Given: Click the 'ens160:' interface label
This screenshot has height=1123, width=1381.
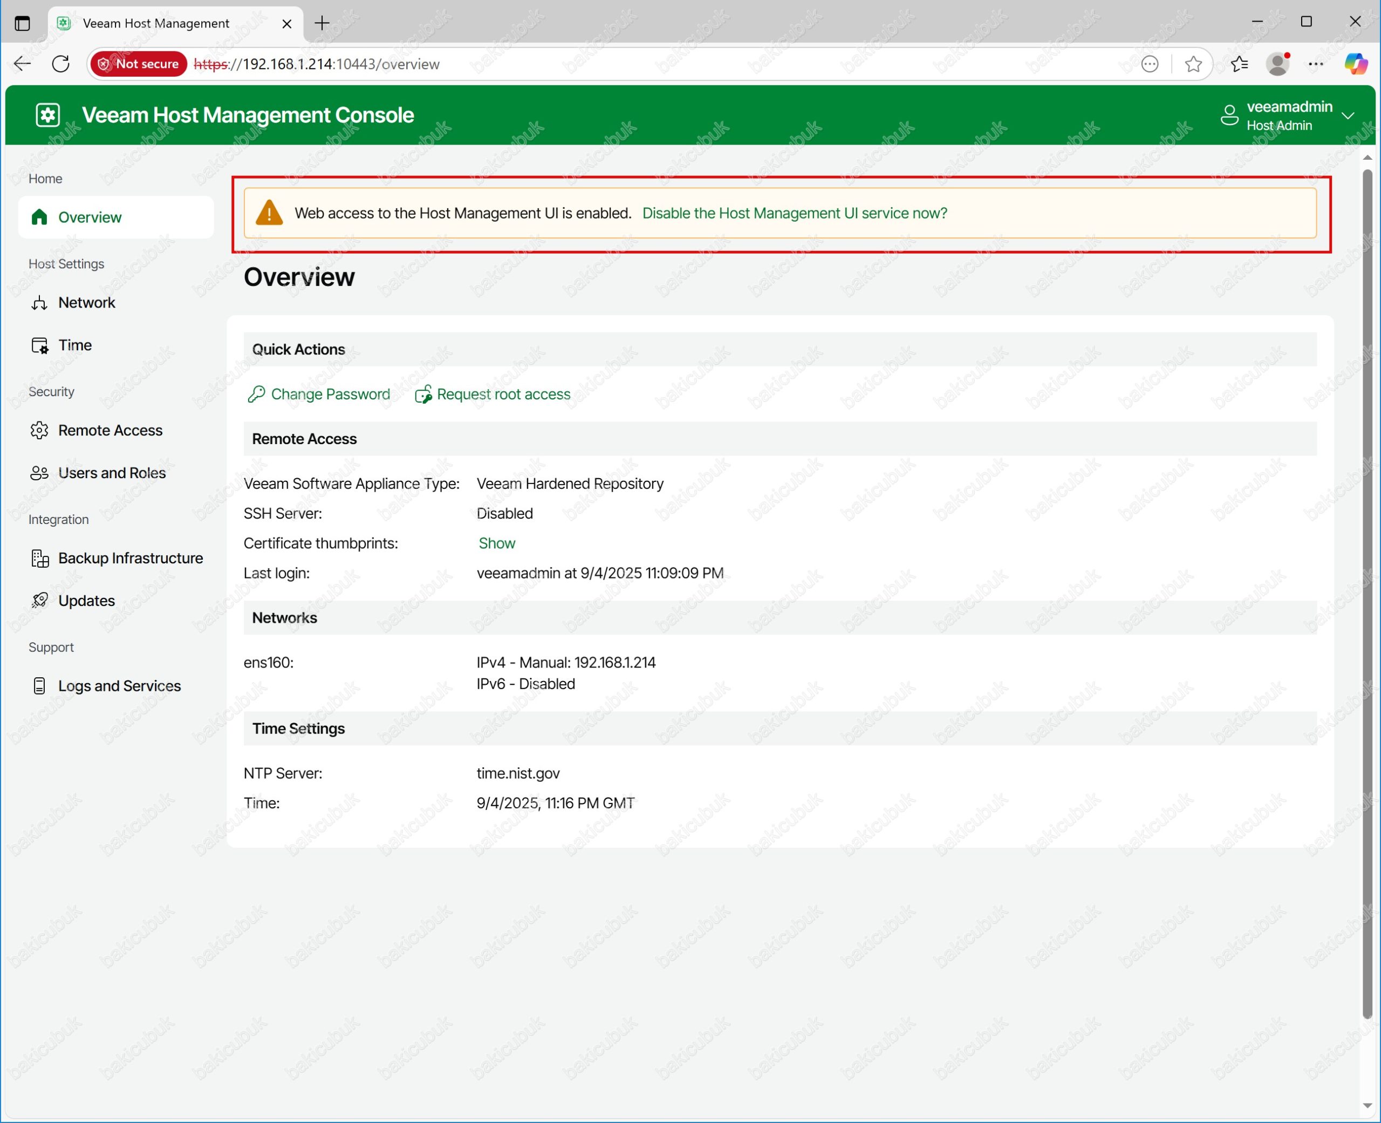Looking at the screenshot, I should coord(268,663).
